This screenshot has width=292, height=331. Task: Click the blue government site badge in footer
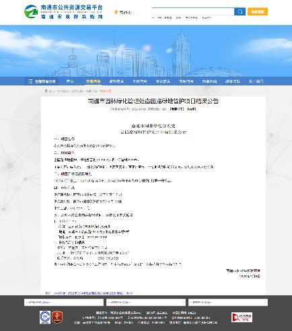[x=45, y=317]
